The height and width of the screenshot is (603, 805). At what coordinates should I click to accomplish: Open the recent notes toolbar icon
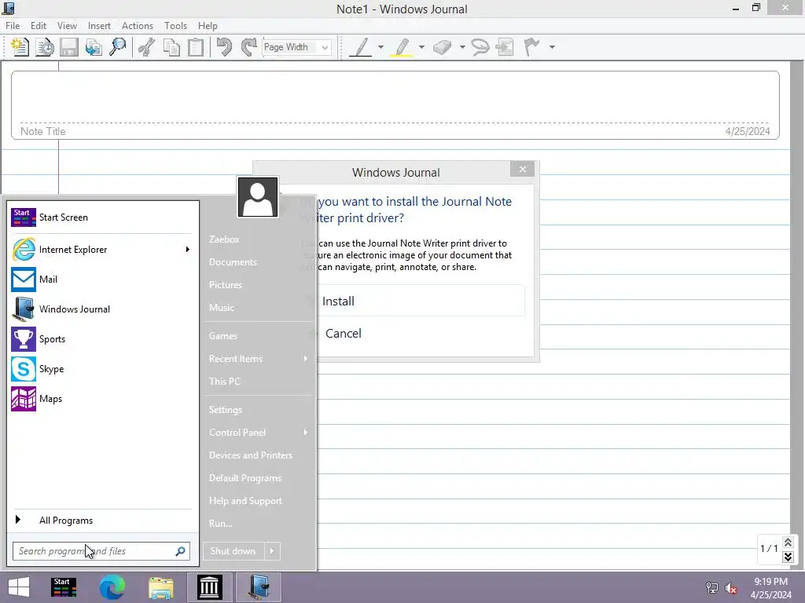(x=45, y=47)
